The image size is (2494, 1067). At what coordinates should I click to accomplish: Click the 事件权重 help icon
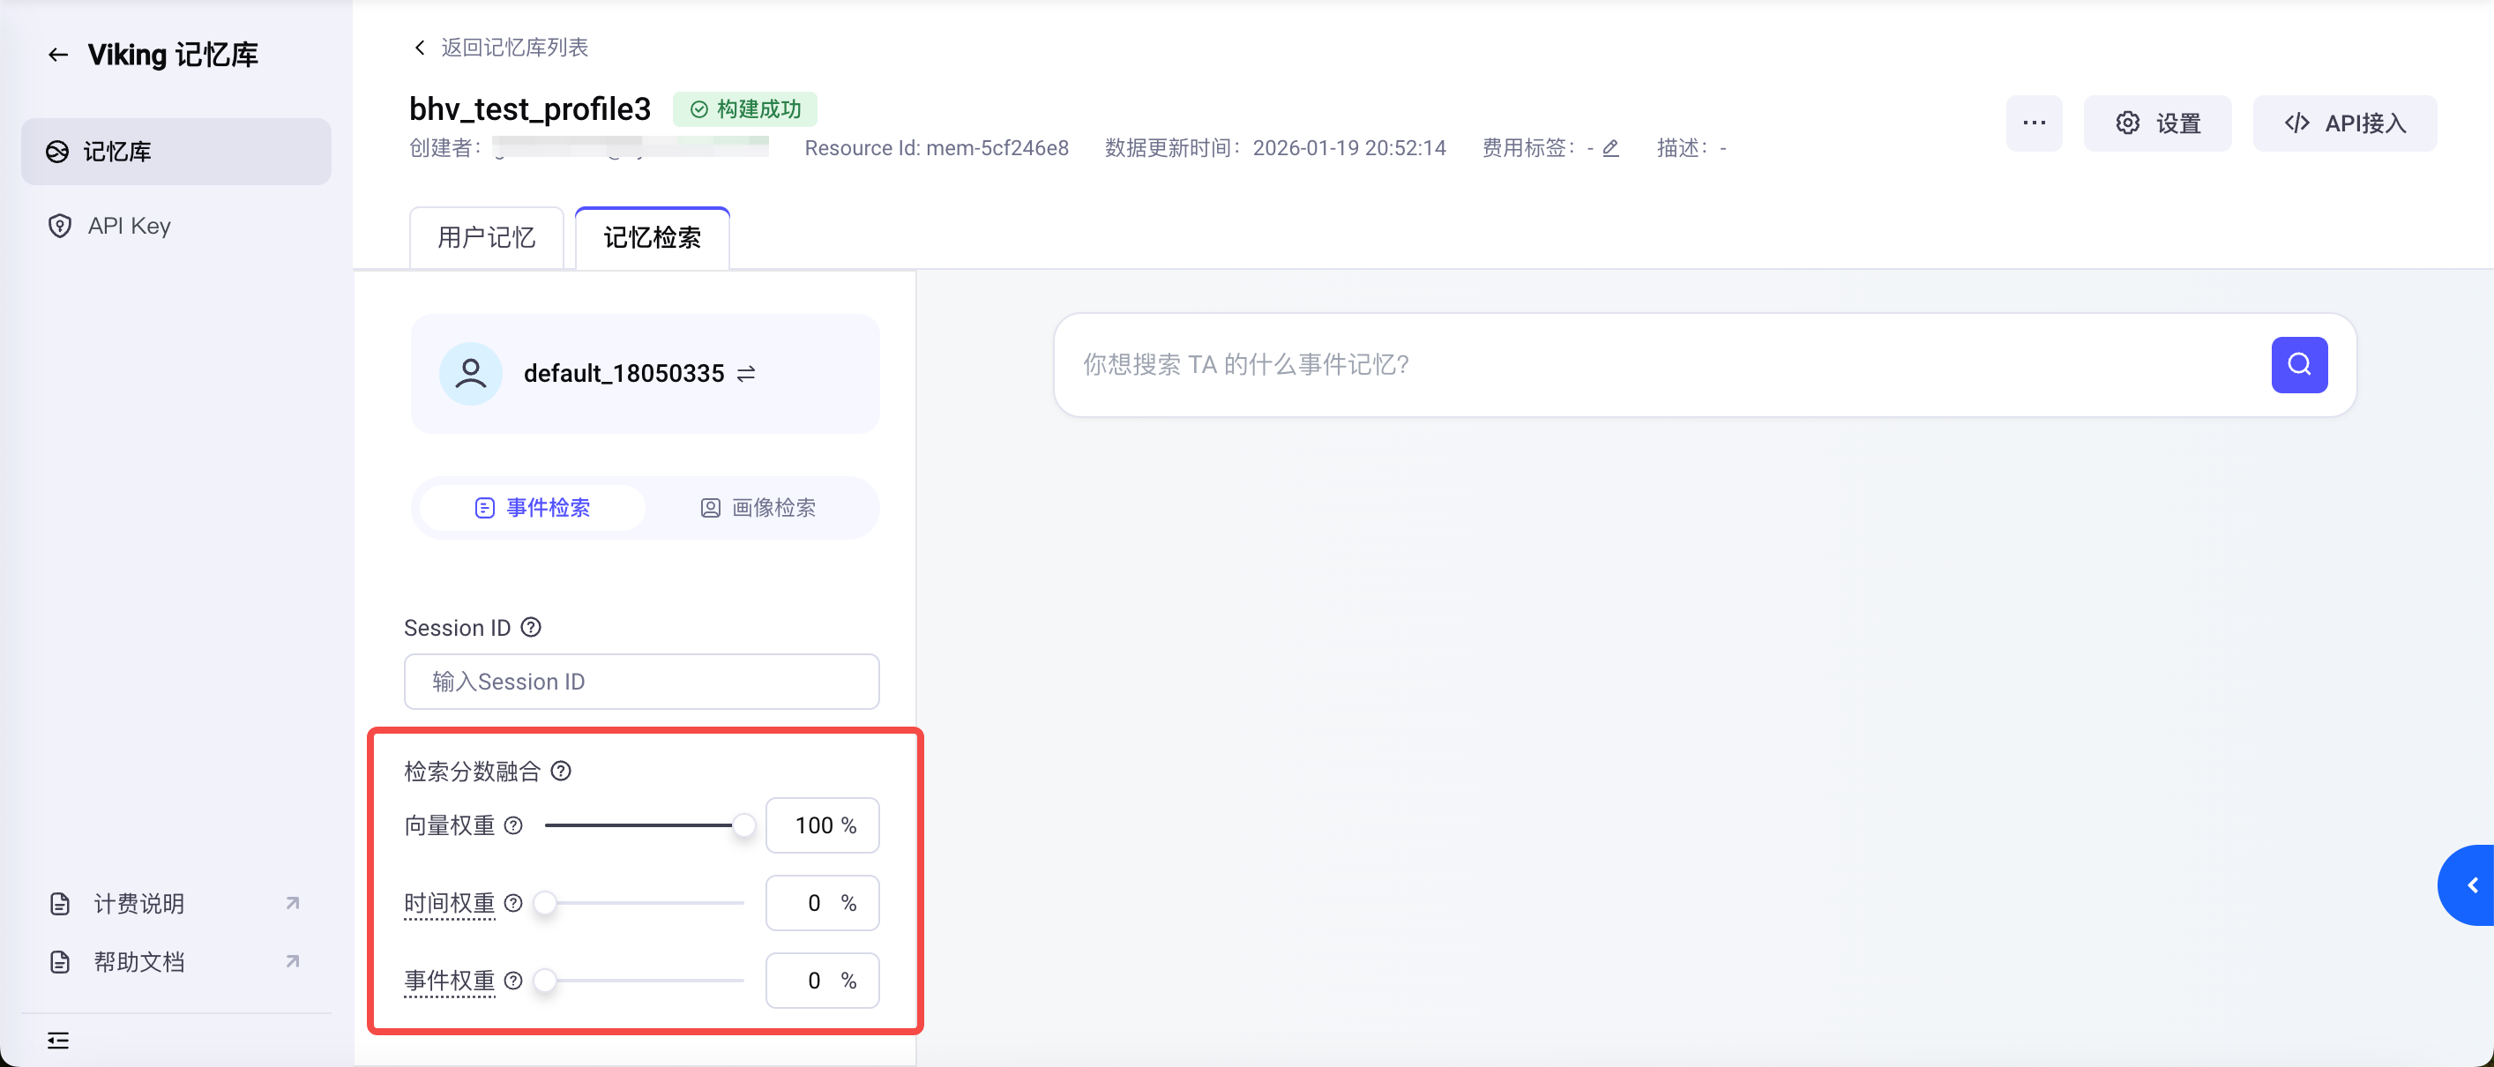(514, 980)
